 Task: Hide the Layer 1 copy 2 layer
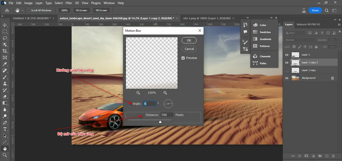[286, 62]
